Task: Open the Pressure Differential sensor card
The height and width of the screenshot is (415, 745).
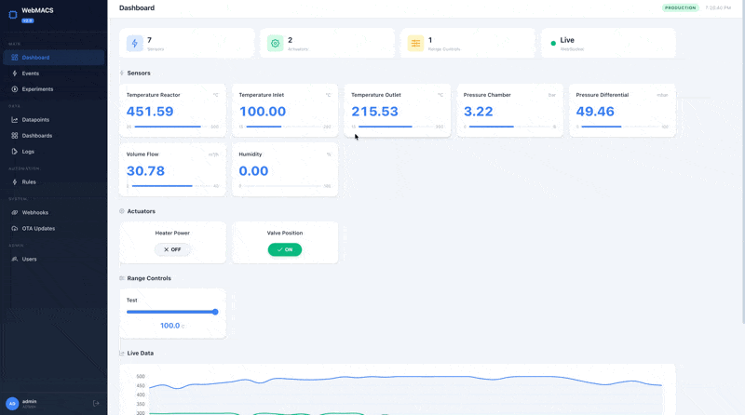Action: pos(622,111)
